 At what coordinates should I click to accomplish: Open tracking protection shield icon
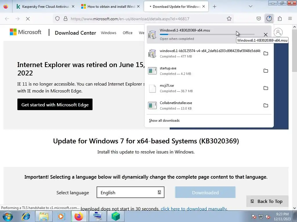[x=57, y=19]
